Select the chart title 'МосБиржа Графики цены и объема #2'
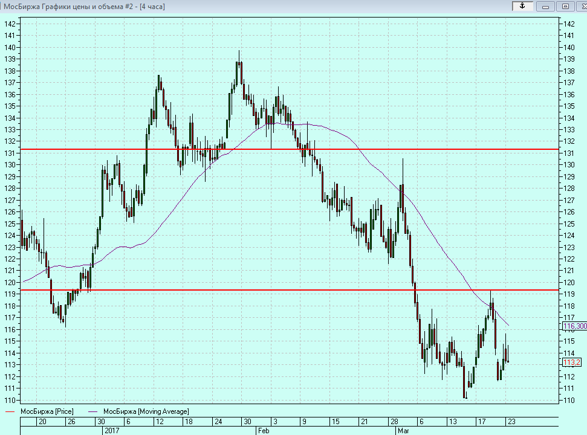Viewport: 587px width, 435px height. [x=68, y=7]
